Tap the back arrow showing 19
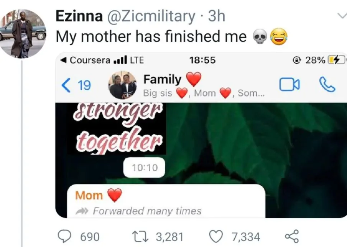Image resolution: width=347 pixels, height=247 pixels. coord(76,85)
